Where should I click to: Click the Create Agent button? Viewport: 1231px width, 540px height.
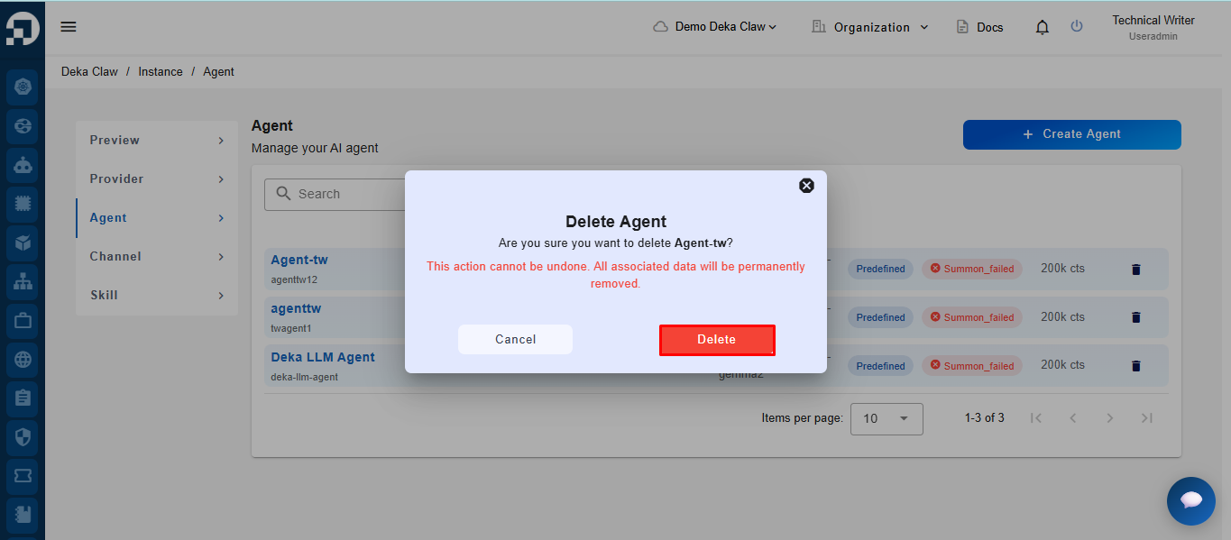pos(1071,134)
